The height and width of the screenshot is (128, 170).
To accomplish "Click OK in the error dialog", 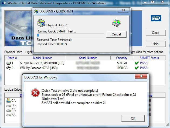I will coord(133,119).
